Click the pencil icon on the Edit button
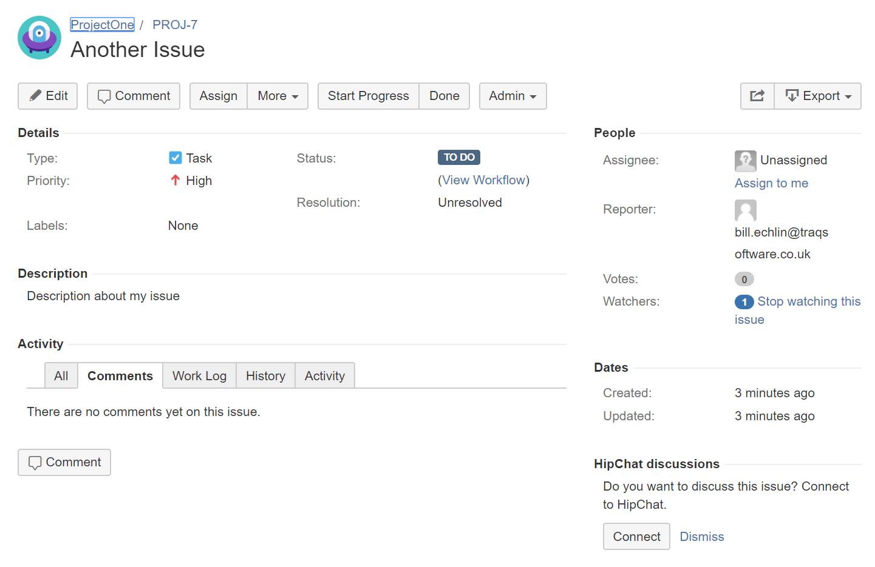875x567 pixels. (36, 96)
